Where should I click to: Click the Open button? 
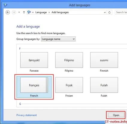tap(116, 115)
